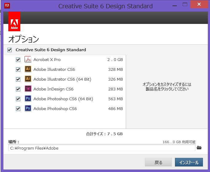Toggle the Acrobat X Pro checkbox
Screen dimensions: 210x172
point(18,60)
